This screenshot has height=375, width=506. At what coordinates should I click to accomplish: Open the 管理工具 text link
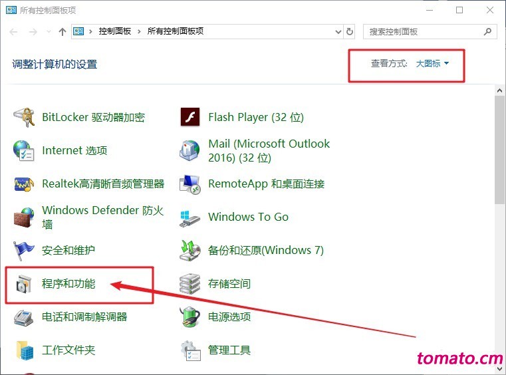[229, 350]
